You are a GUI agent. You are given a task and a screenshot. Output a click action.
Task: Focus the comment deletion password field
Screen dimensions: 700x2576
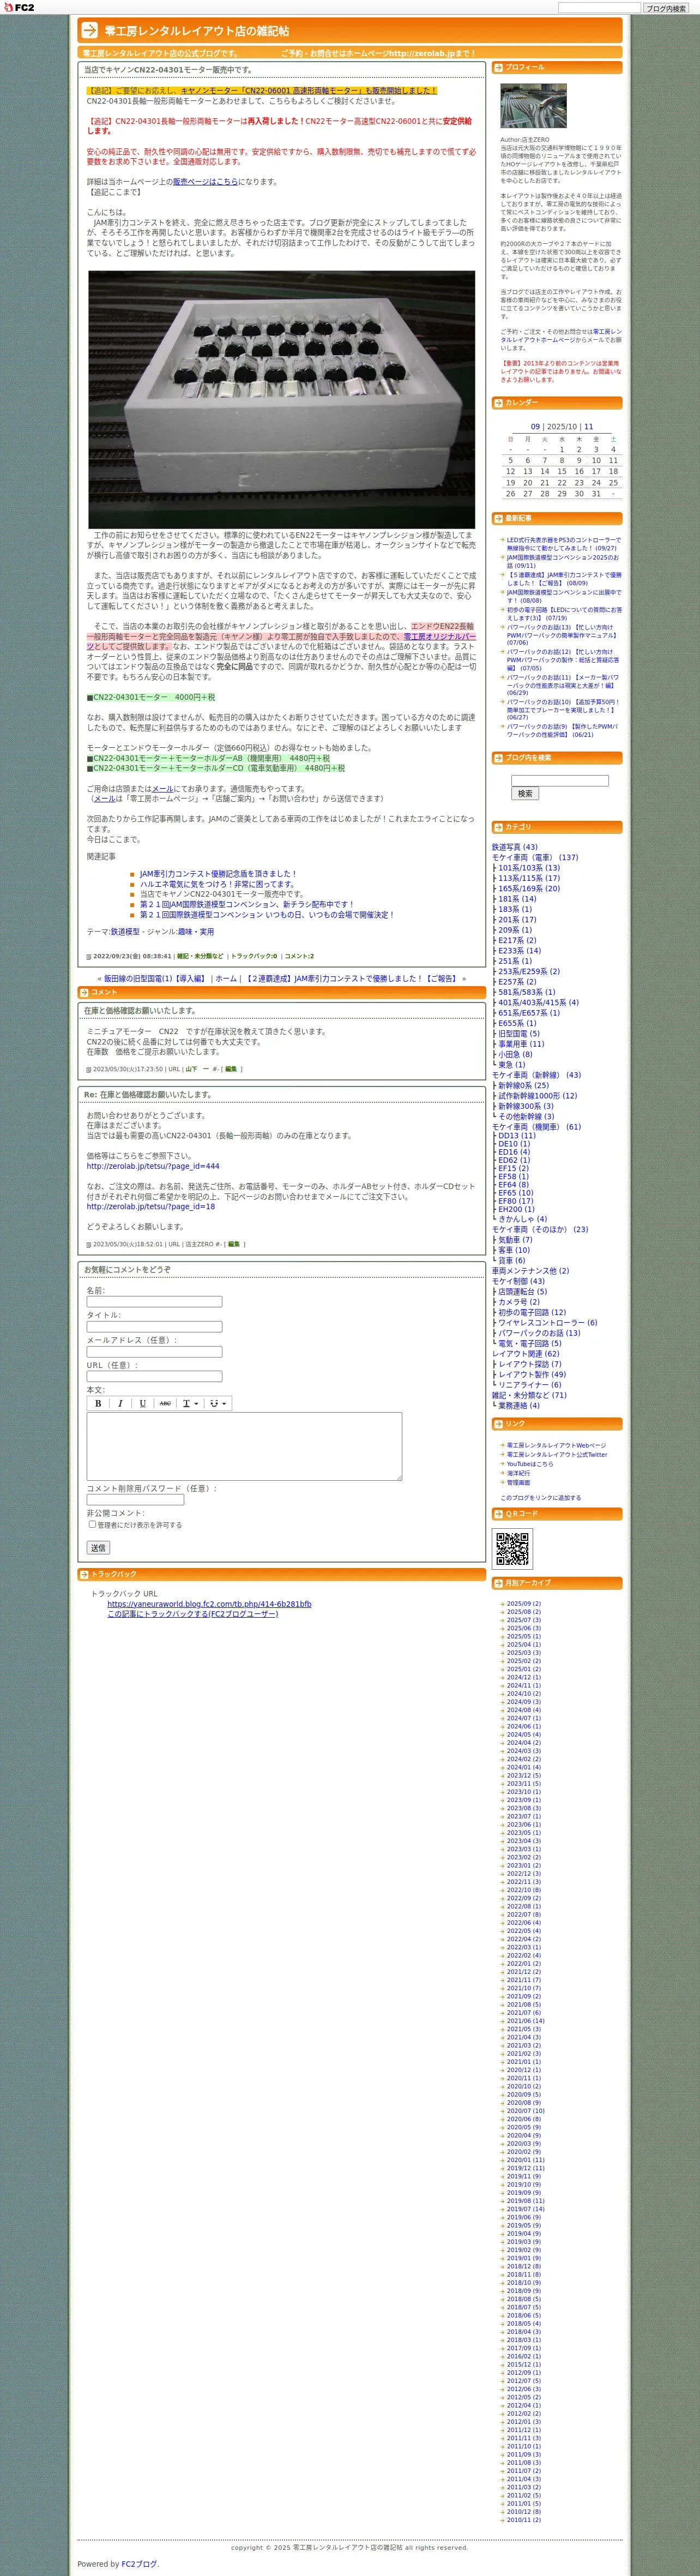135,1500
